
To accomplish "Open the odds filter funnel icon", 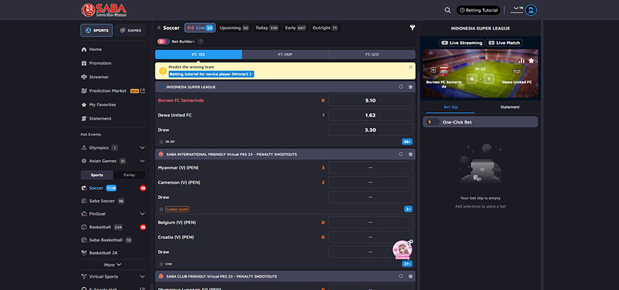I will point(412,28).
